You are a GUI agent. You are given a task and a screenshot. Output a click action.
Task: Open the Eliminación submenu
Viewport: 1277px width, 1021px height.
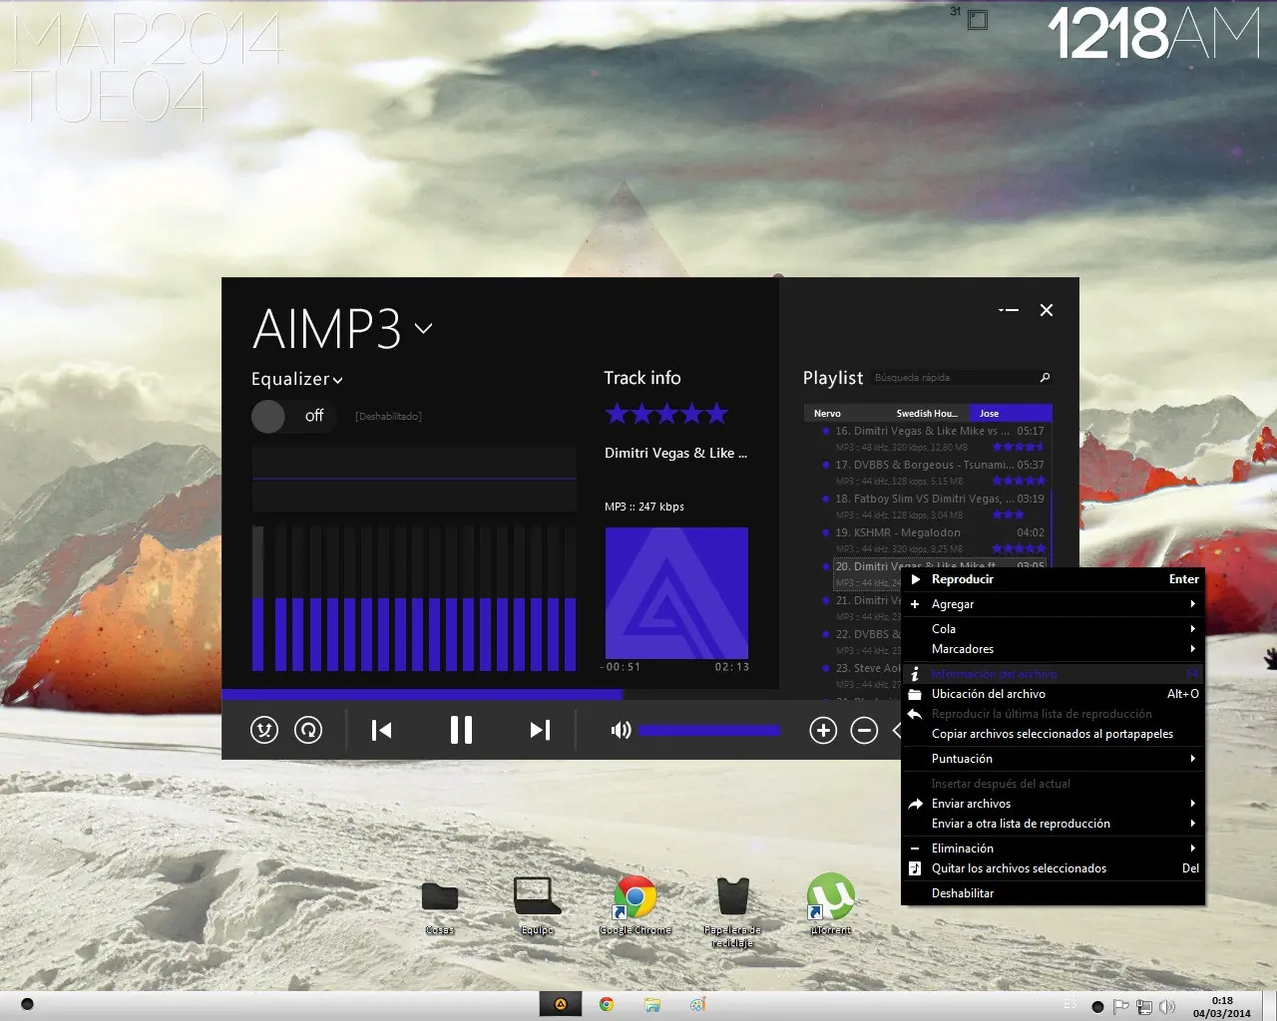tap(1054, 849)
